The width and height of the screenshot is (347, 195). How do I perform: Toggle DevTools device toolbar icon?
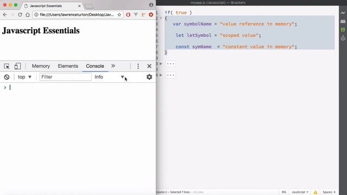[x=17, y=66]
